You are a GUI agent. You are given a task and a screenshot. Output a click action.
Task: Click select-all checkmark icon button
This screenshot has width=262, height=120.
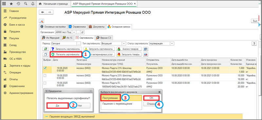pyautogui.click(x=46, y=49)
